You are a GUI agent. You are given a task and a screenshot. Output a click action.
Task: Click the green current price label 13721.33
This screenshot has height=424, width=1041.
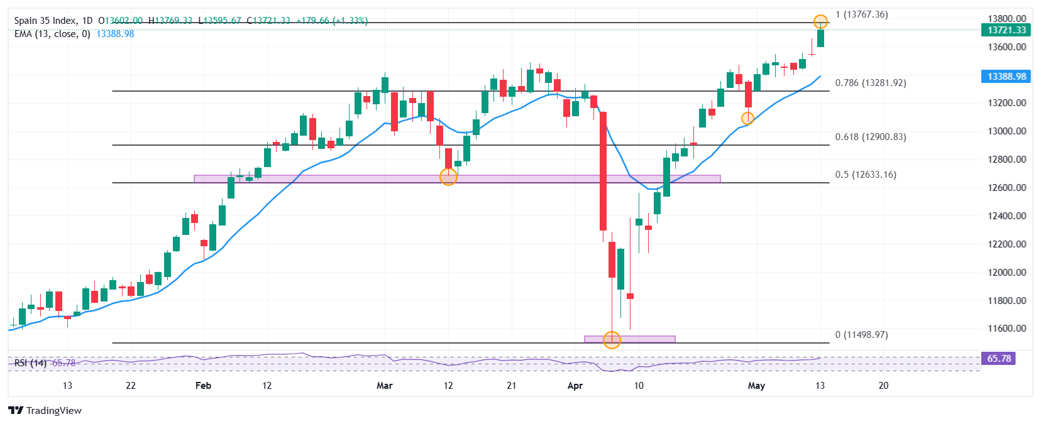(x=1006, y=30)
